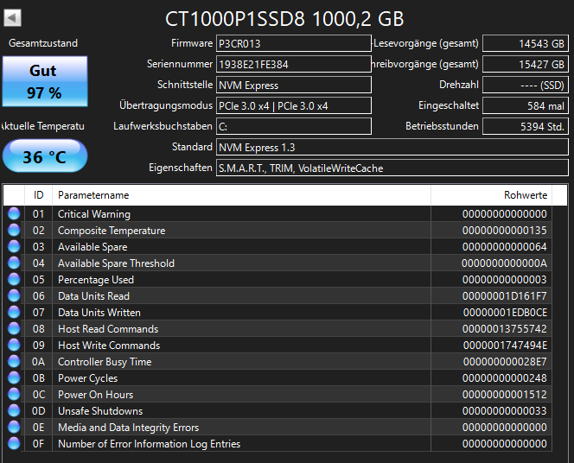
Task: Click the Parametername column header
Action: (241, 195)
